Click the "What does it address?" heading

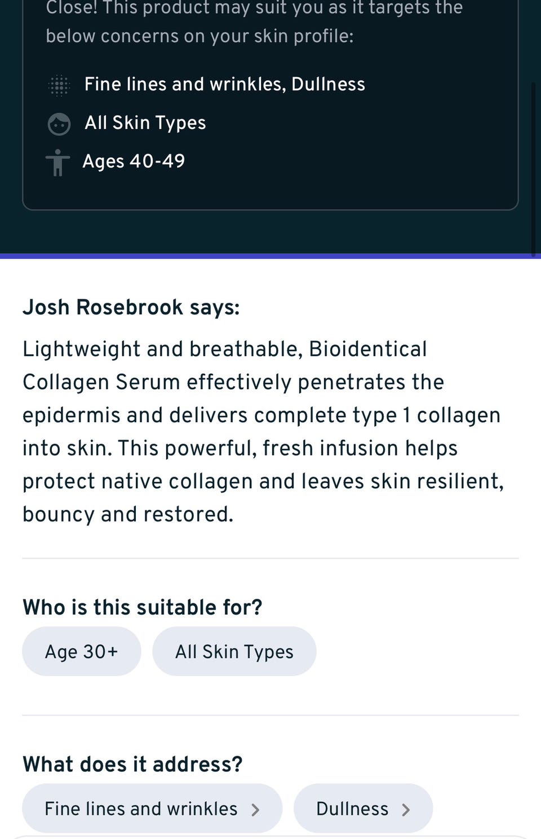tap(132, 764)
